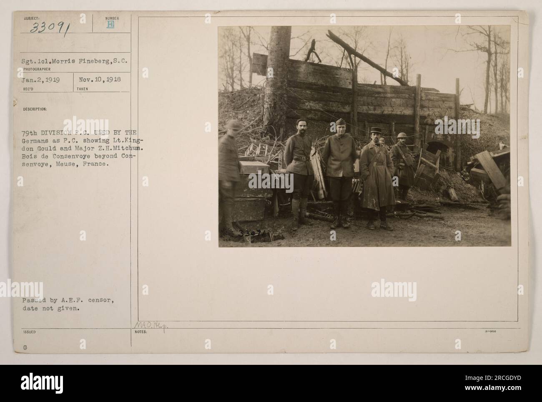Select text 'date not given.'
The height and width of the screenshot is (402, 542).
tap(50, 308)
